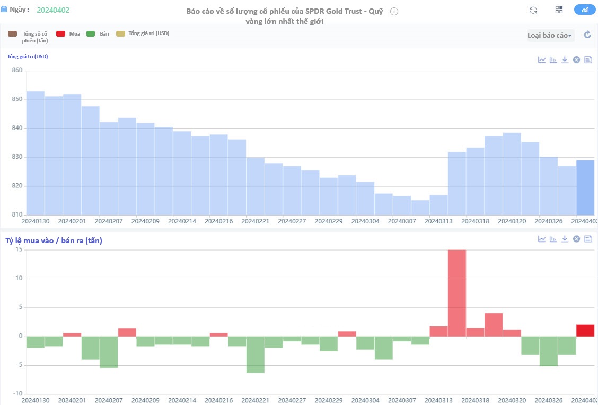Image resolution: width=598 pixels, height=405 pixels.
Task: Toggle the brown Tổng số cổ phiếu legend swatch
Action: 13,34
